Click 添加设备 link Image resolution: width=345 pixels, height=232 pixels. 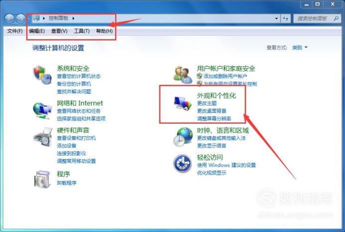coord(67,146)
